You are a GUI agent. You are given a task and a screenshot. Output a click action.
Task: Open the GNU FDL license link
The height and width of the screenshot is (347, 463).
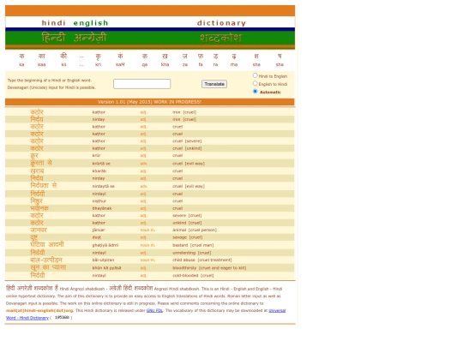pyautogui.click(x=154, y=311)
